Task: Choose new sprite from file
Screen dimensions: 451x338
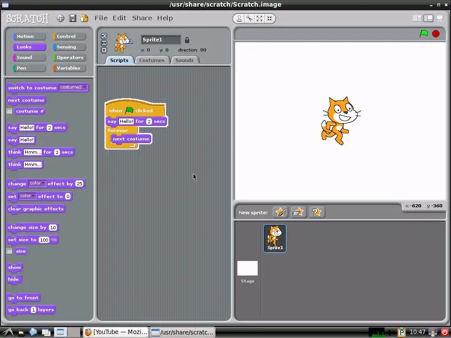Action: 298,213
